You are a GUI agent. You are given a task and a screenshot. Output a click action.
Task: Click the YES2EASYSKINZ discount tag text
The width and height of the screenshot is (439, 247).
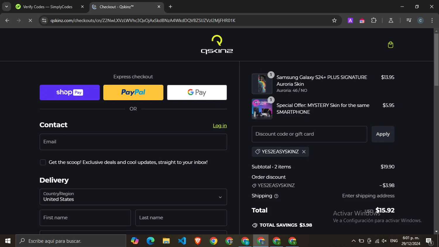[280, 152]
